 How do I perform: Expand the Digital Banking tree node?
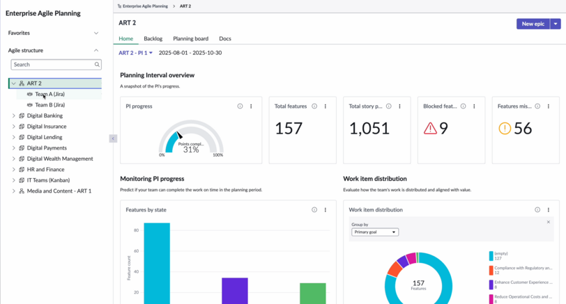pyautogui.click(x=13, y=115)
